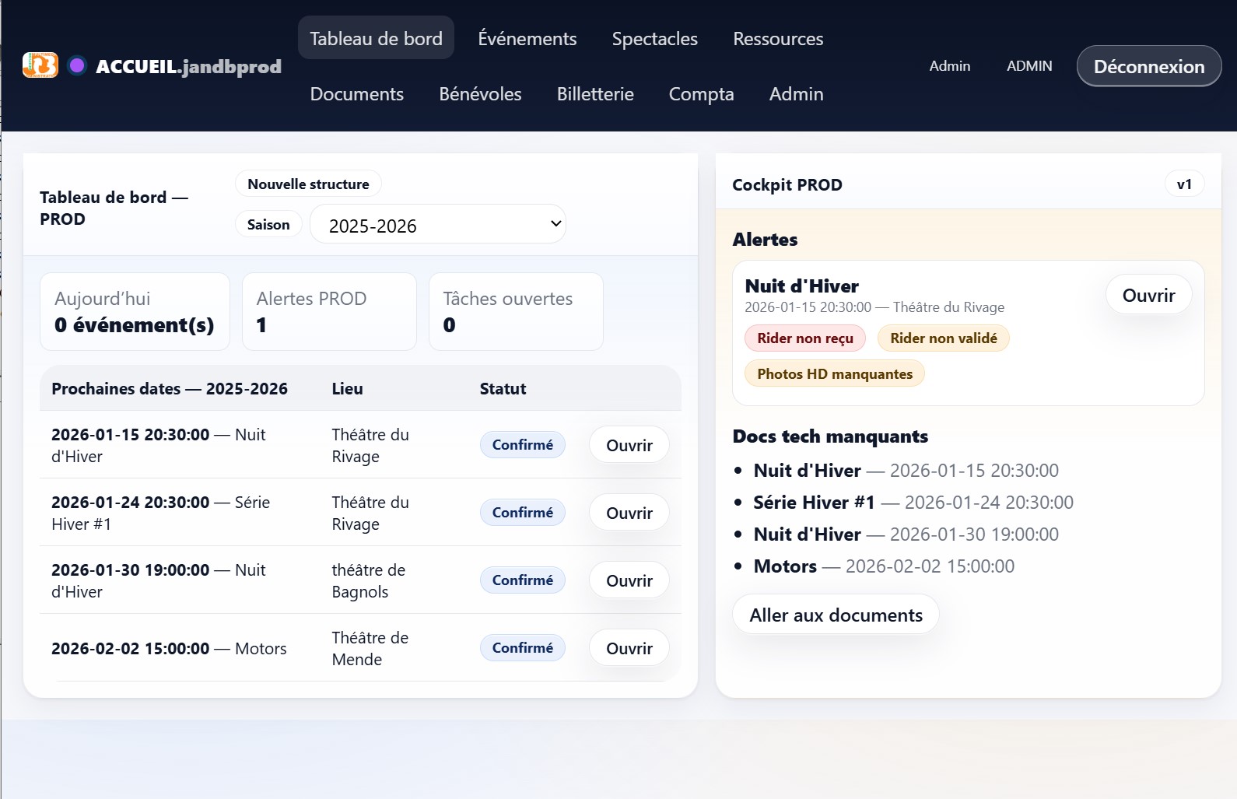Select Documents in the navigation bar

click(x=356, y=94)
